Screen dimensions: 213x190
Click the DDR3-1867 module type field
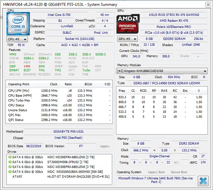pos(167,83)
